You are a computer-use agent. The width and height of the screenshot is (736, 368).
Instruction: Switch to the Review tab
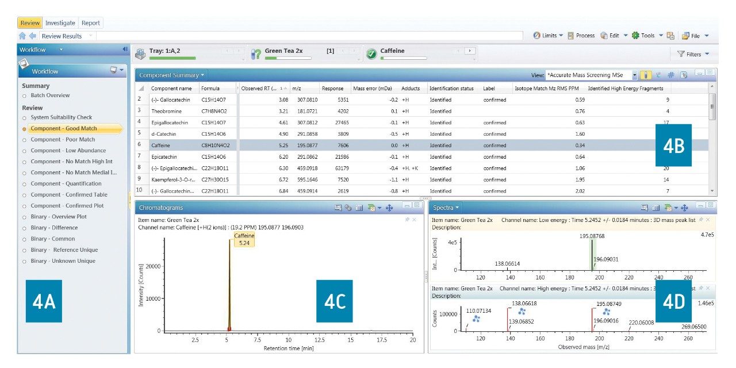click(x=30, y=23)
